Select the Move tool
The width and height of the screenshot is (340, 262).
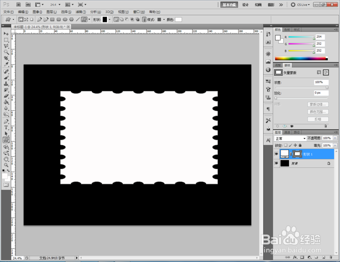tap(6, 34)
